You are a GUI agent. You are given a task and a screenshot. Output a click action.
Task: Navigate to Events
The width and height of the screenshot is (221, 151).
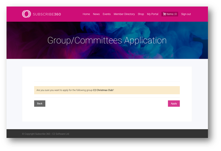coord(107,14)
